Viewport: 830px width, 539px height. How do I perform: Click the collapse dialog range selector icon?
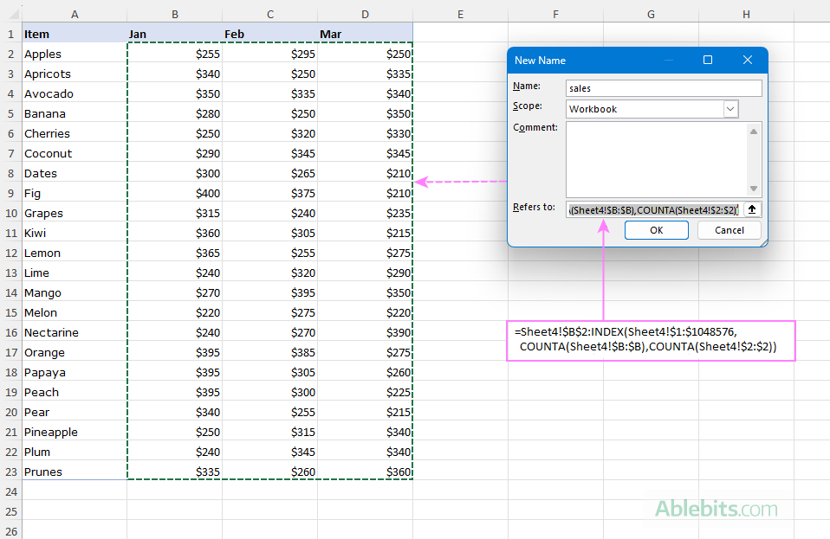[x=750, y=209]
